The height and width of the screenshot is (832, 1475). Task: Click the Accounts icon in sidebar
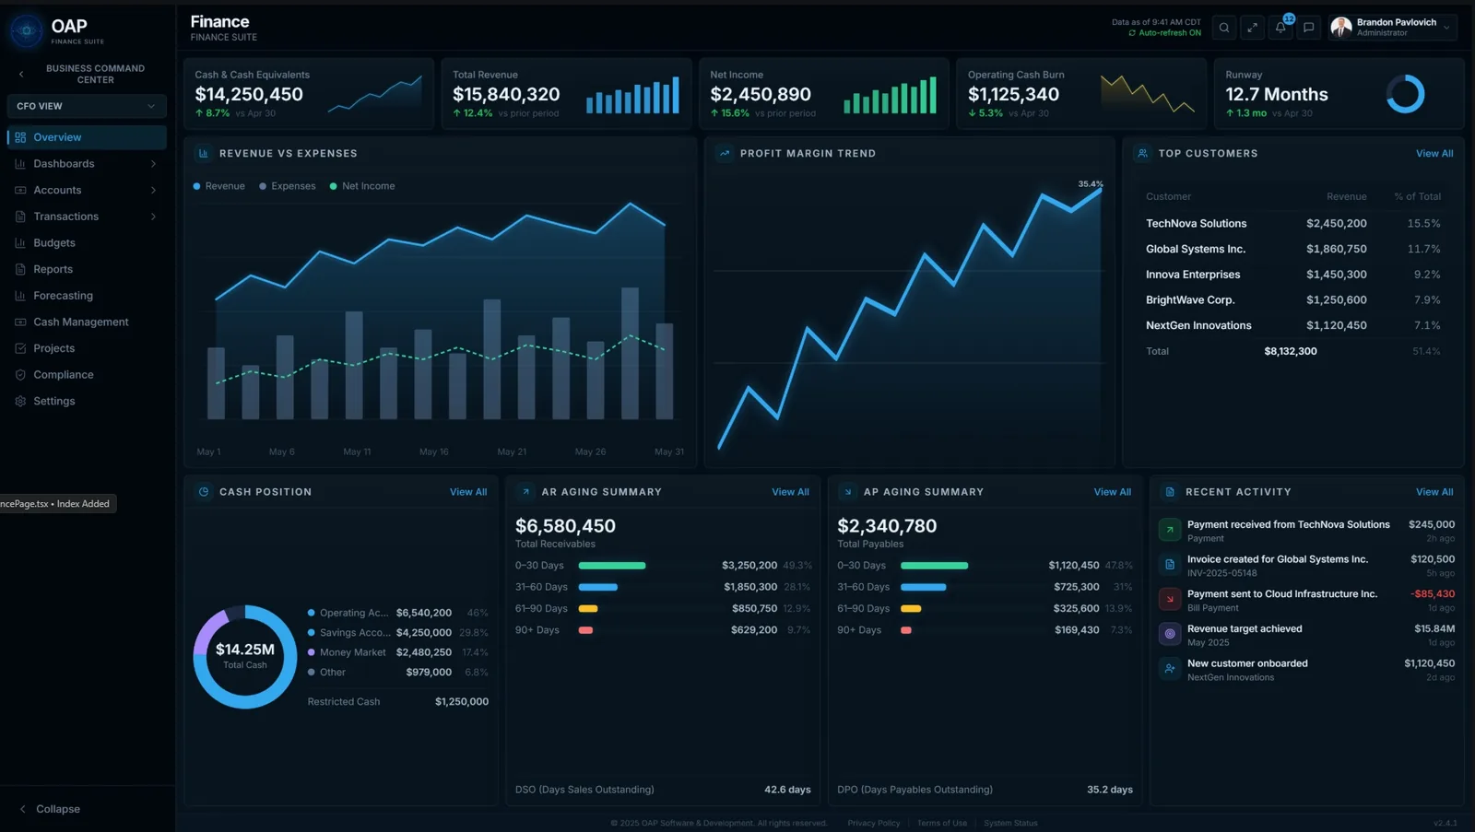coord(20,190)
